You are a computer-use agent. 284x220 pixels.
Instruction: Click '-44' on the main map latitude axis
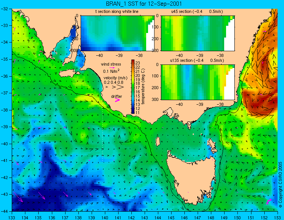tap(5, 211)
